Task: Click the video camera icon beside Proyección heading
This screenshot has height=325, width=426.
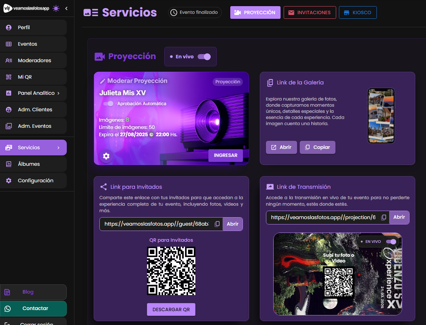Action: tap(99, 56)
